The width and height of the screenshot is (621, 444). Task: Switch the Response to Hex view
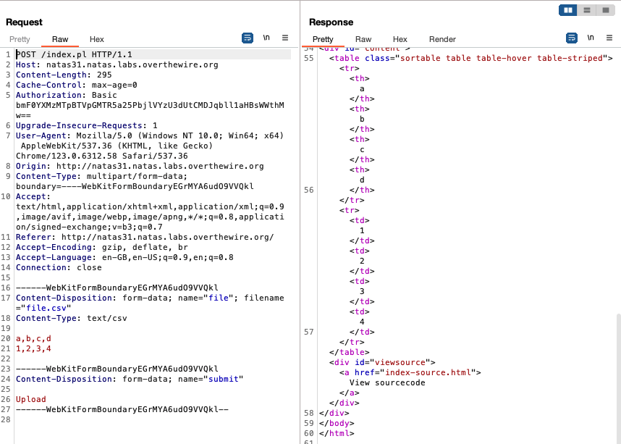400,39
